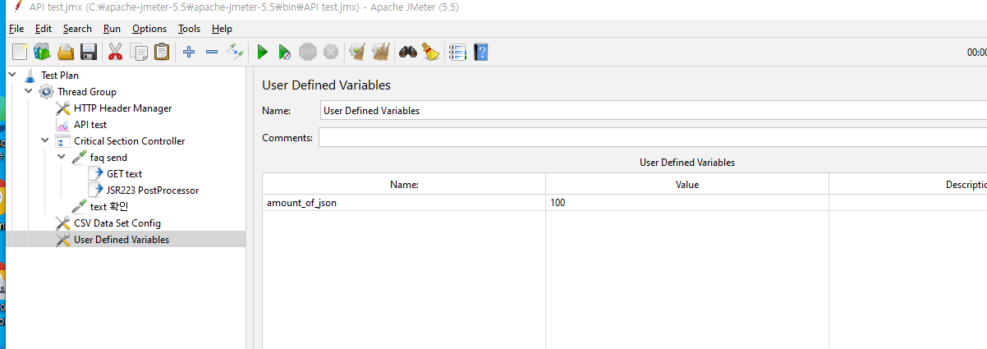
Task: Click the Reset Search broom icon
Action: click(431, 53)
